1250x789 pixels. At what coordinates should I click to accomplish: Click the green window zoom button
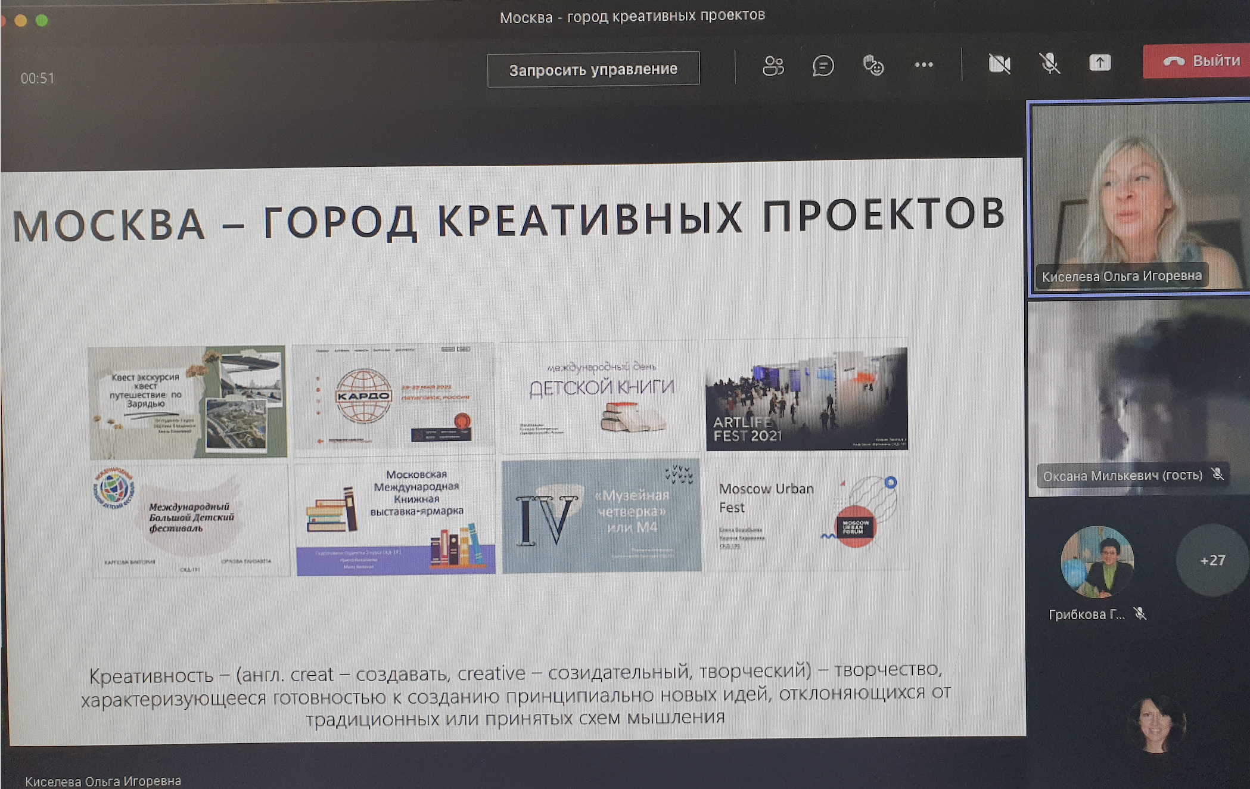click(x=42, y=21)
